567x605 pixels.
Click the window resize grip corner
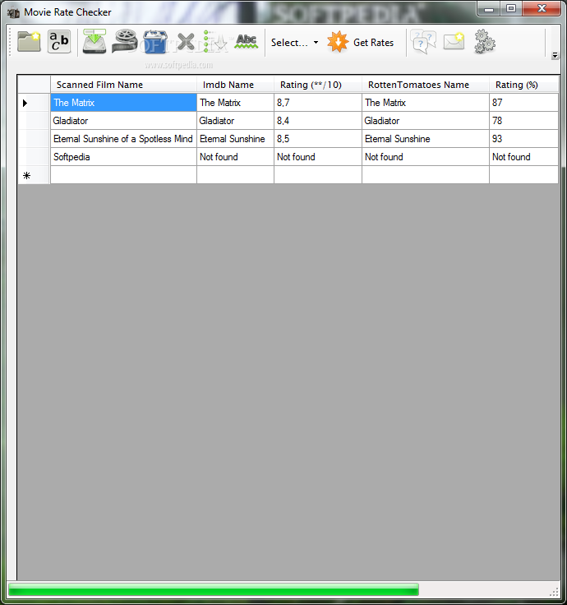point(555,592)
